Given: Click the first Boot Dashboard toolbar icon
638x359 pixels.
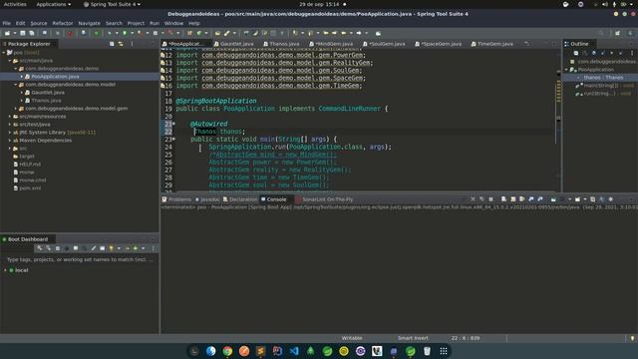Looking at the screenshot, I should click(40, 248).
